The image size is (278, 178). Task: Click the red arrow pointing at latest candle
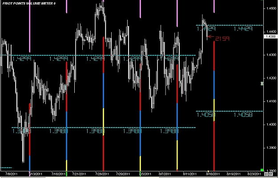click(x=211, y=37)
